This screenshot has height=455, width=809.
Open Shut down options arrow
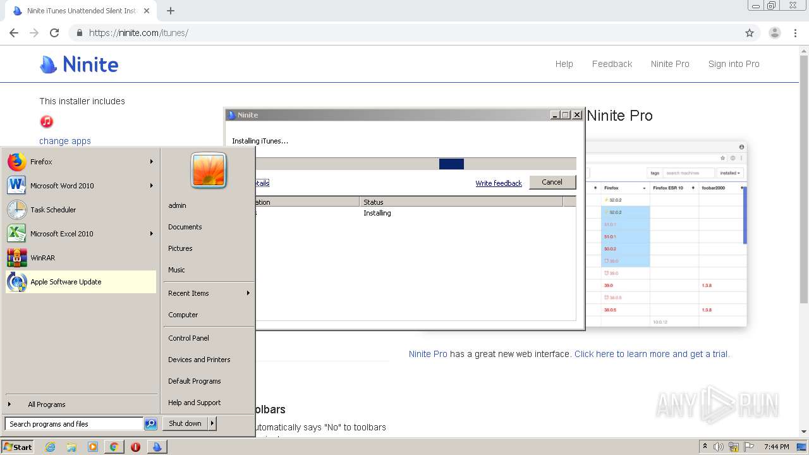[212, 423]
